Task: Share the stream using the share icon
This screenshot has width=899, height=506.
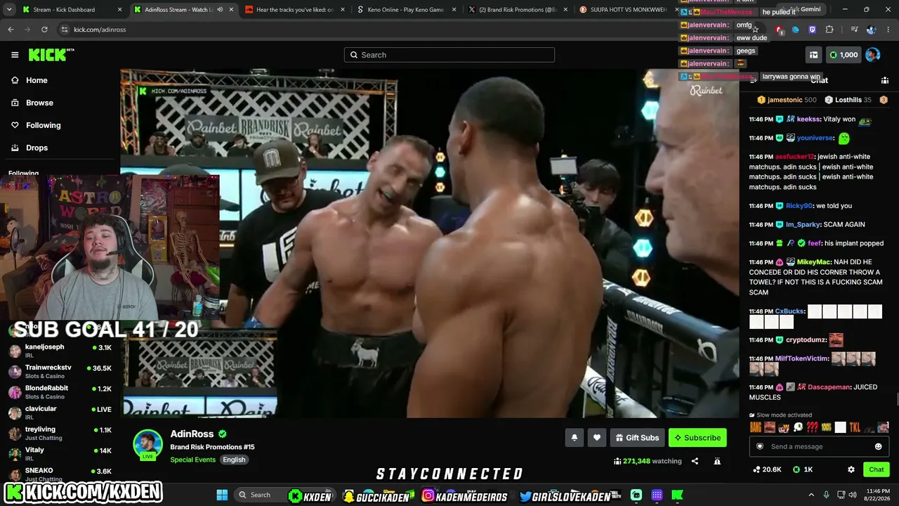Action: (695, 461)
